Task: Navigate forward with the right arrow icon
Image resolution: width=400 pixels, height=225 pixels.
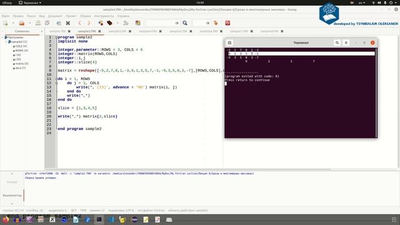Action: pos(89,23)
